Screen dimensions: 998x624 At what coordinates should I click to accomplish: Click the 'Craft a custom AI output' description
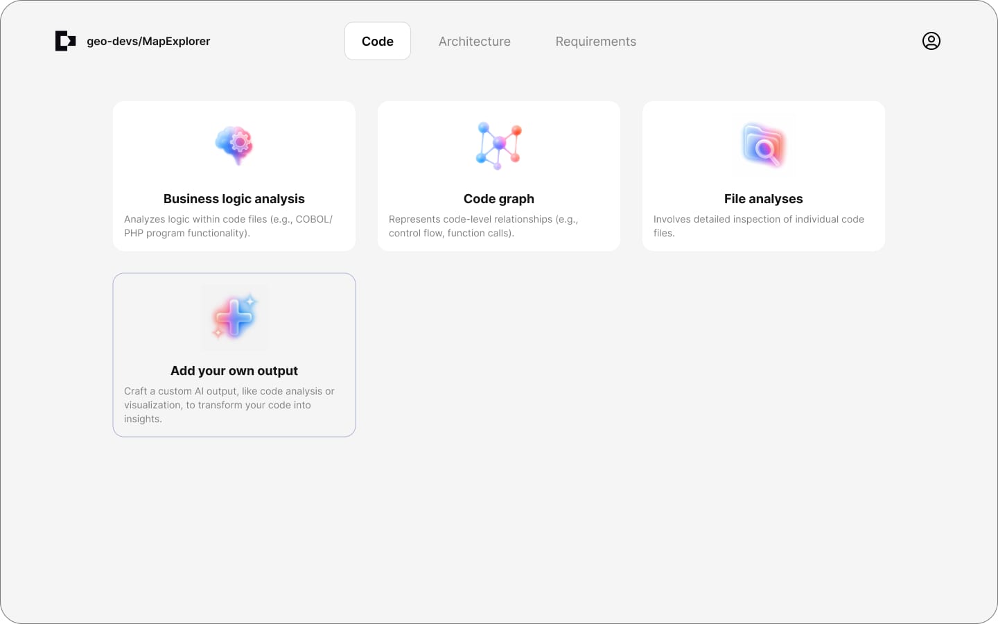pos(229,405)
